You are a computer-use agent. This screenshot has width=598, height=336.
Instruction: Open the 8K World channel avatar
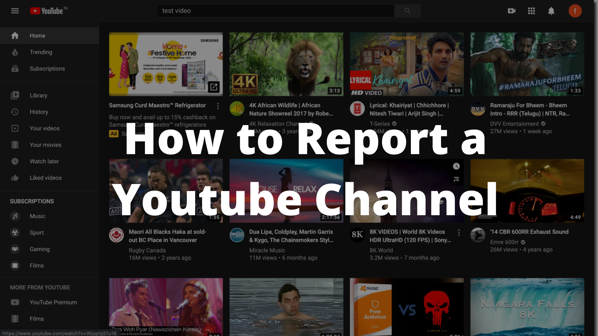pyautogui.click(x=357, y=235)
